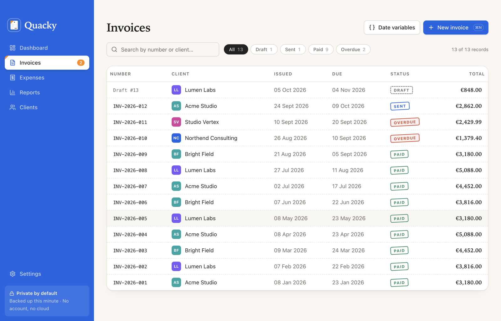Select the All 13 filter chip

click(236, 49)
